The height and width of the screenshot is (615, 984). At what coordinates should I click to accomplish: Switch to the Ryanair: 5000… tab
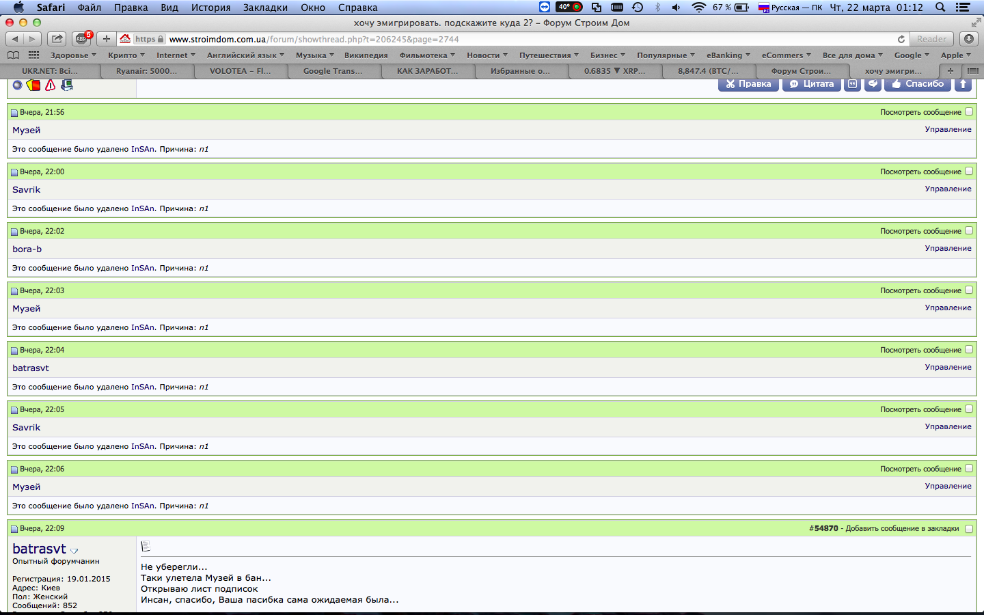(x=146, y=70)
